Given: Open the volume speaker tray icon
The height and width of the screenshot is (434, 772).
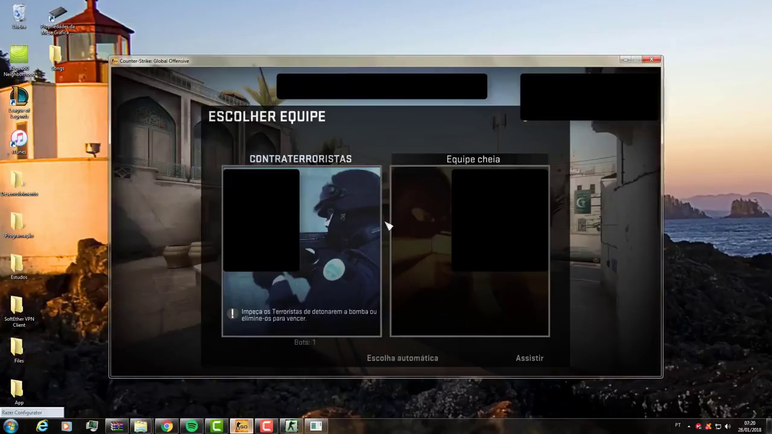Looking at the screenshot, I should [x=727, y=426].
